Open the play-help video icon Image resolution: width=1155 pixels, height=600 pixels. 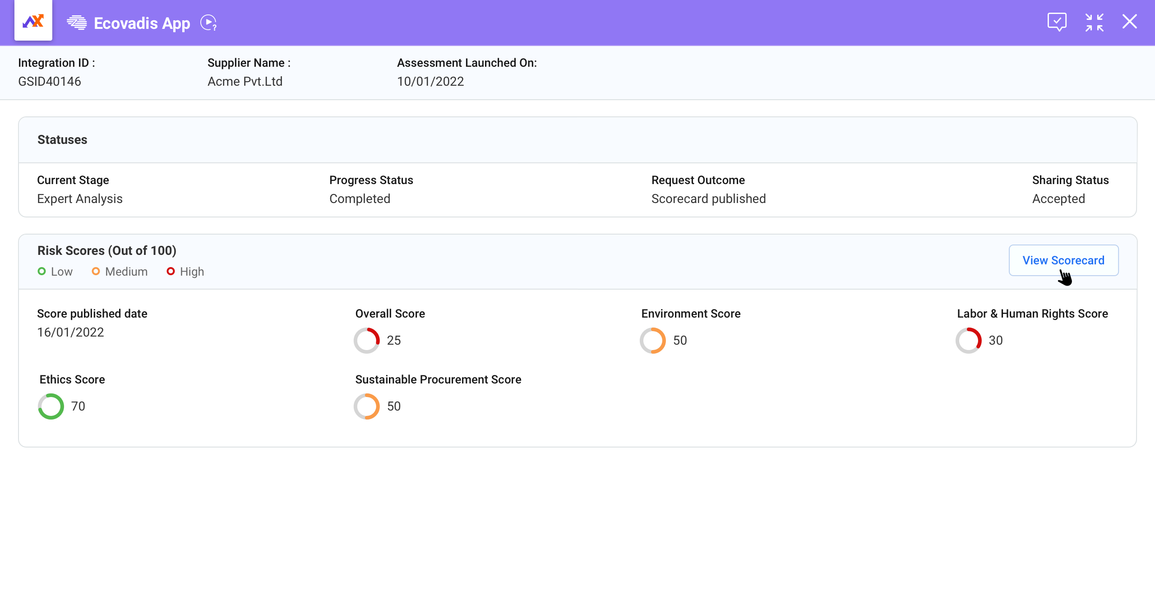click(208, 23)
